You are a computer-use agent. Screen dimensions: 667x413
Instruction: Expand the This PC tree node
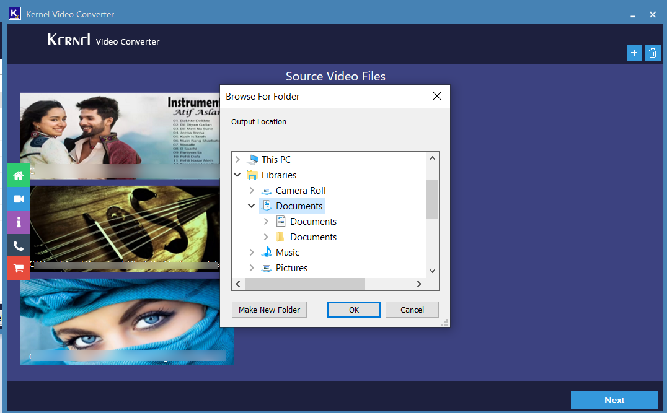pos(237,160)
